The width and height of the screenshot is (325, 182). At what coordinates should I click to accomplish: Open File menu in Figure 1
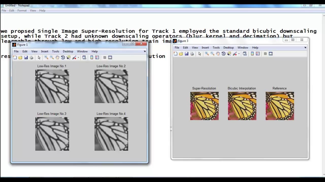(x=16, y=51)
